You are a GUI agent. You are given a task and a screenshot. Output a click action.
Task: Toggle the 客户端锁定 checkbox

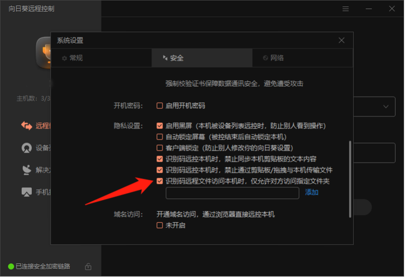click(x=160, y=148)
